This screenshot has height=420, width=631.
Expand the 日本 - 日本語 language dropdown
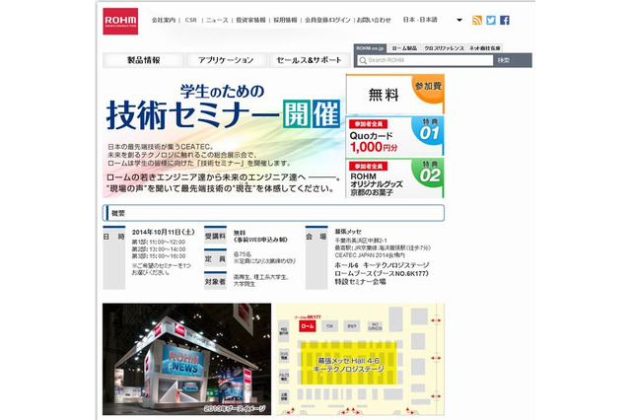tap(459, 20)
